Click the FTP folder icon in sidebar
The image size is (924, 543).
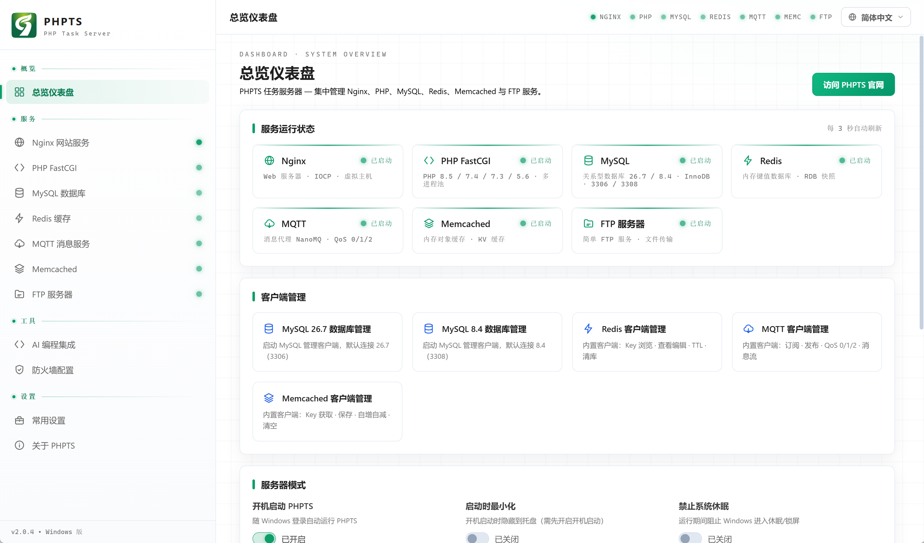(19, 294)
